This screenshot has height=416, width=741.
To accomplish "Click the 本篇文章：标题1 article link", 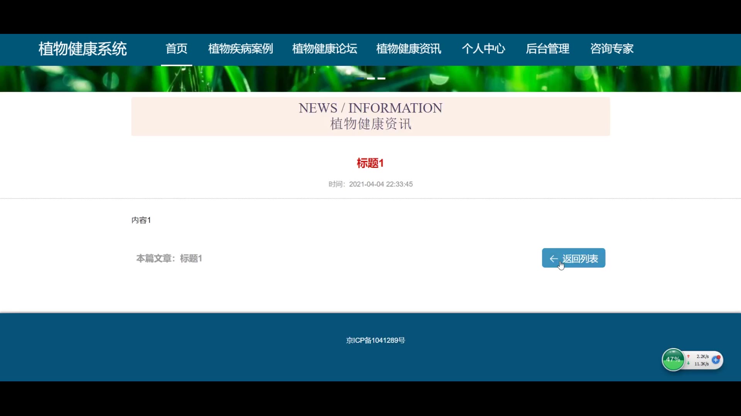I will (169, 258).
